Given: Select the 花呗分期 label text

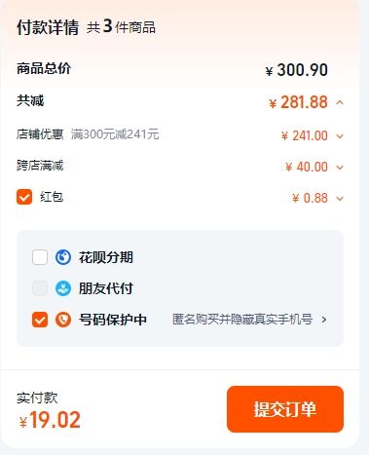Looking at the screenshot, I should point(106,257).
